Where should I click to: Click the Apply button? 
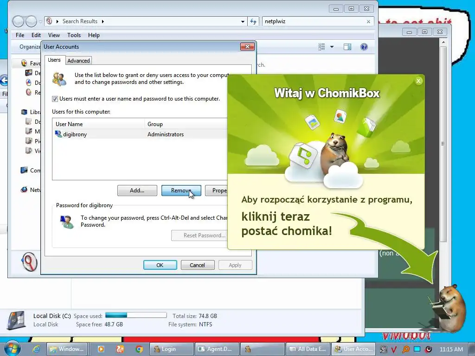[x=235, y=265]
